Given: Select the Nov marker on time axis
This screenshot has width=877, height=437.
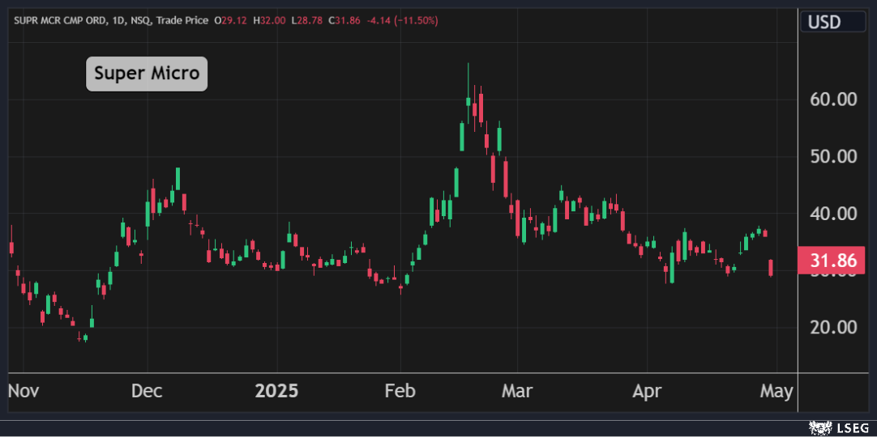Looking at the screenshot, I should click(24, 392).
